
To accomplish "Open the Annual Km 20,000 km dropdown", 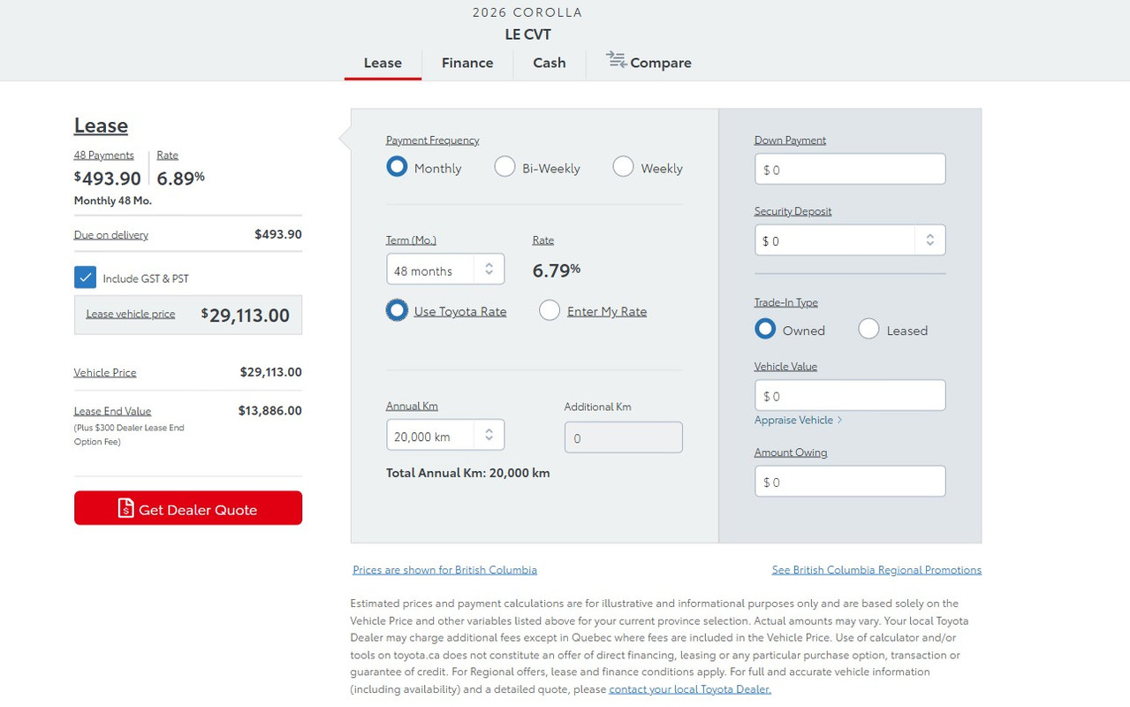I will coord(445,435).
